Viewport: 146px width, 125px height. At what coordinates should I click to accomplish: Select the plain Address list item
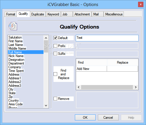26,74
